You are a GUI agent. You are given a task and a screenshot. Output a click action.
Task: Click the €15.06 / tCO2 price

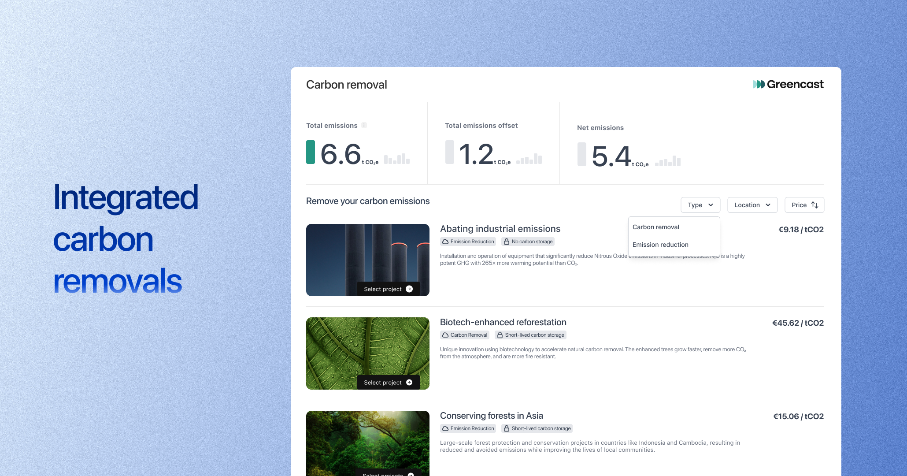click(x=798, y=416)
